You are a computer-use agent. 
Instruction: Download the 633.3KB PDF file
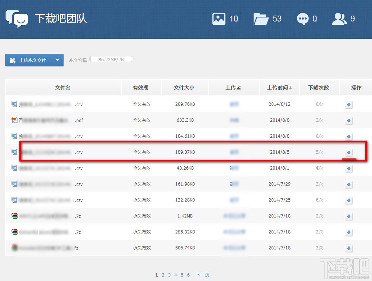pyautogui.click(x=349, y=121)
